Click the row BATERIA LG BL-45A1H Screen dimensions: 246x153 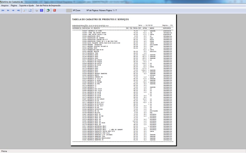(x=127, y=99)
